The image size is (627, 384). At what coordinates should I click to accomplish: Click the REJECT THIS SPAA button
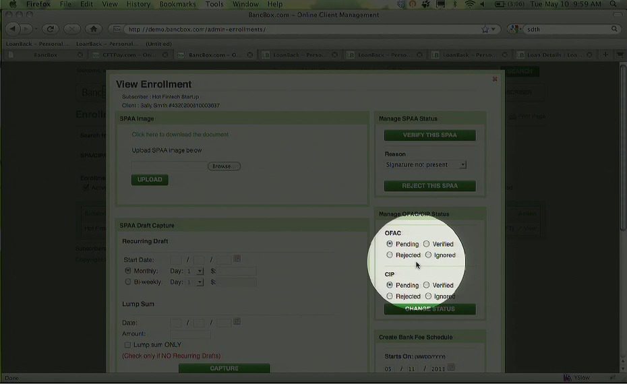430,186
